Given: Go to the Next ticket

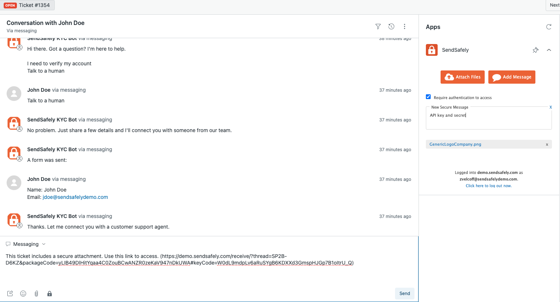Looking at the screenshot, I should click(554, 5).
